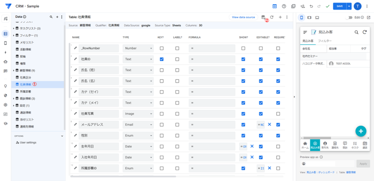Check LABEL? checkbox for 氏名（姓）
This screenshot has height=181, width=374.
pyautogui.click(x=177, y=70)
